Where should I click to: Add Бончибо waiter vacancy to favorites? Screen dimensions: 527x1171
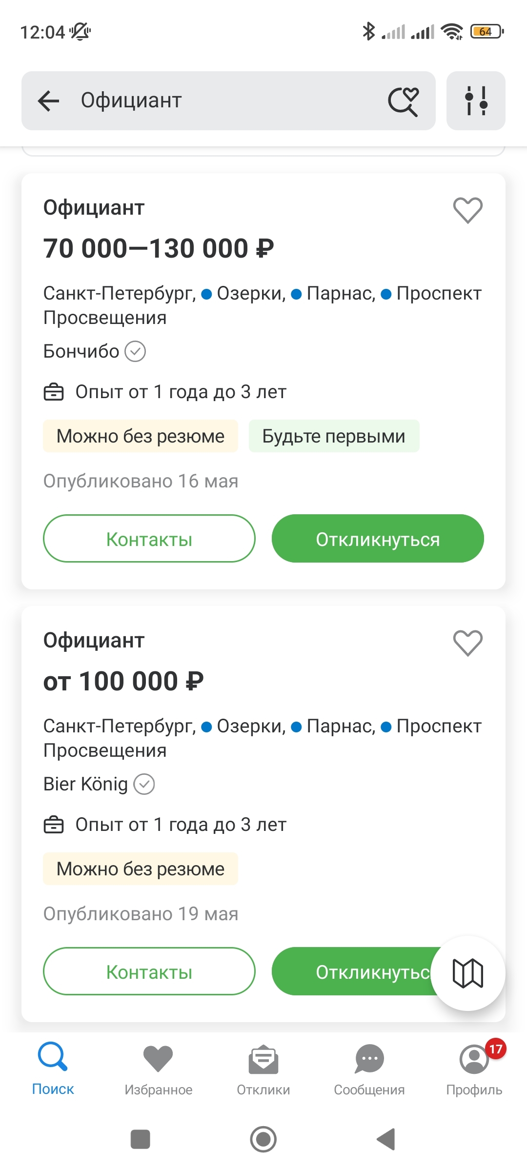[467, 210]
